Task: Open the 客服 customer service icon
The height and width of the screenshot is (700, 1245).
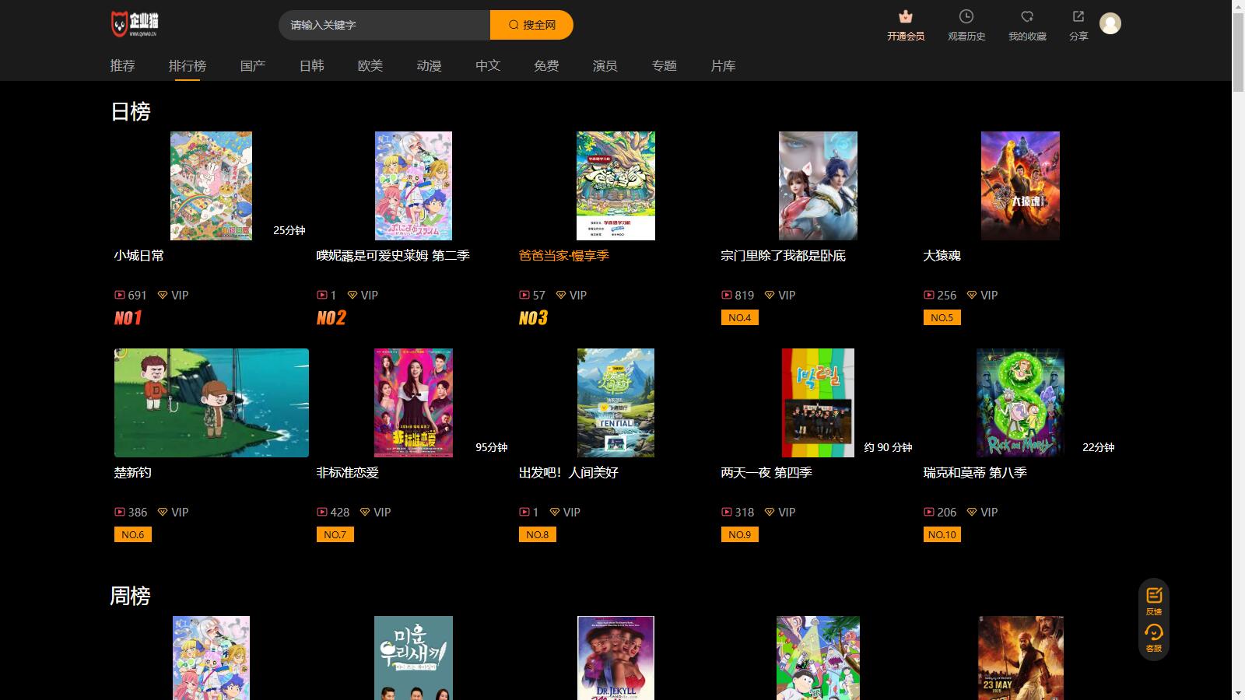Action: 1153,633
